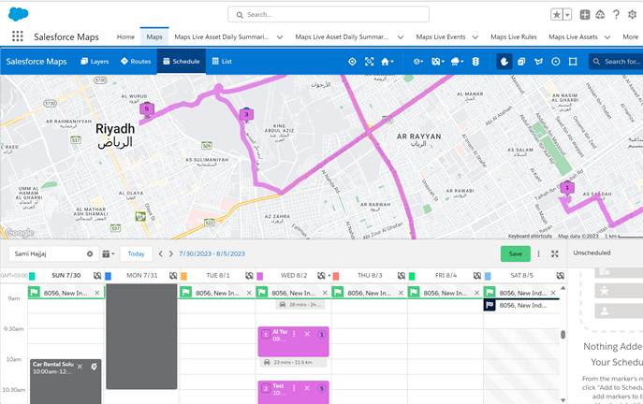This screenshot has height=404, width=643.
Task: Open the home location dropdown
Action: click(387, 62)
